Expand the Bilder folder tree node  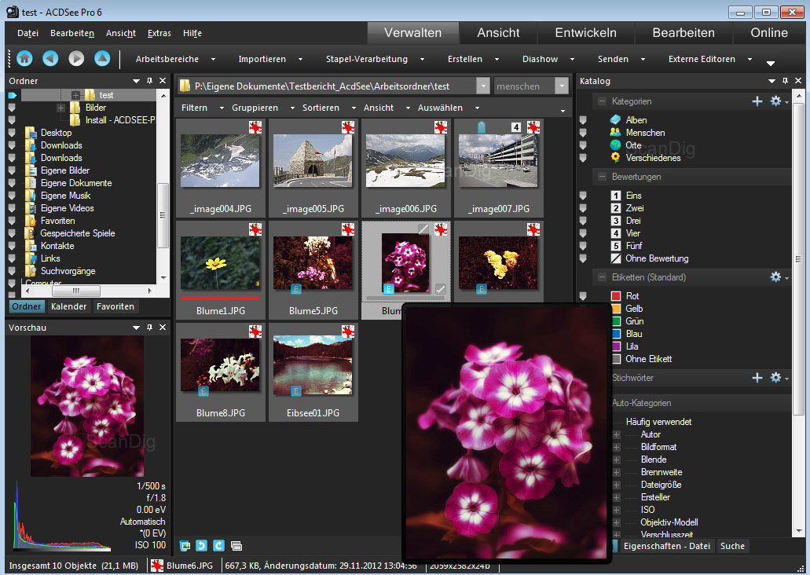pos(60,108)
